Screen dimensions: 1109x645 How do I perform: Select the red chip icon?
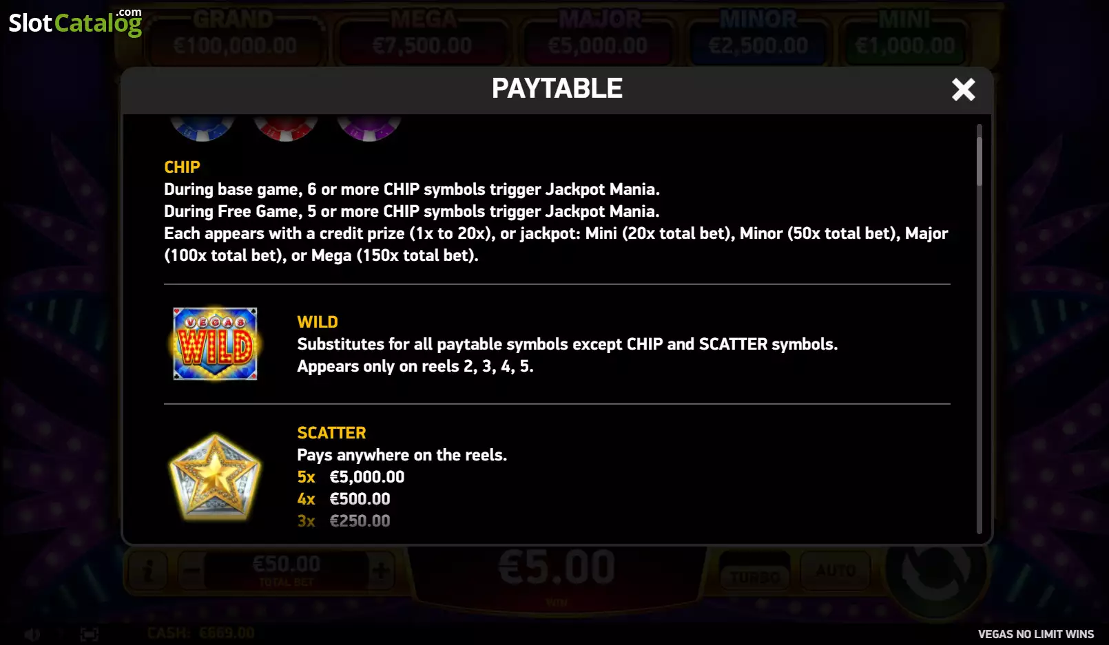pos(285,128)
